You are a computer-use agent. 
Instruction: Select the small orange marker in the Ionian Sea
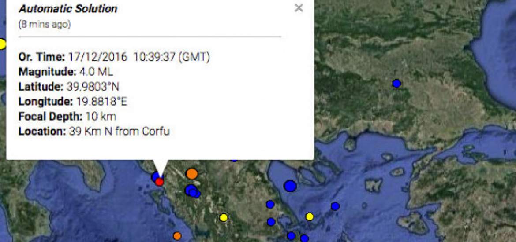(x=177, y=236)
